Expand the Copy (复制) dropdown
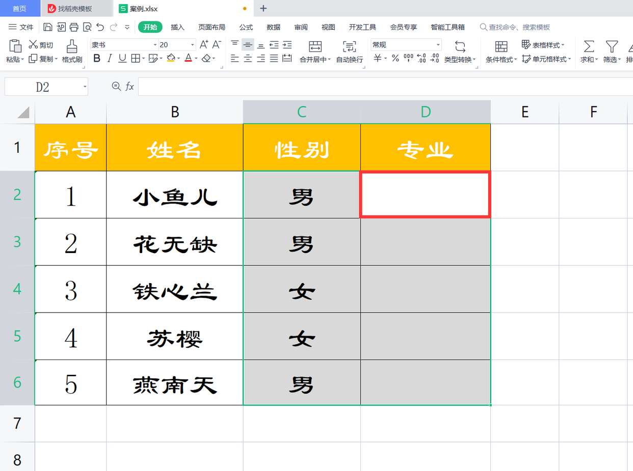 pyautogui.click(x=56, y=60)
